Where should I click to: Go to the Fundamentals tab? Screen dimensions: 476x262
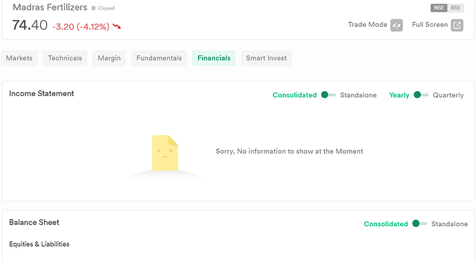159,58
